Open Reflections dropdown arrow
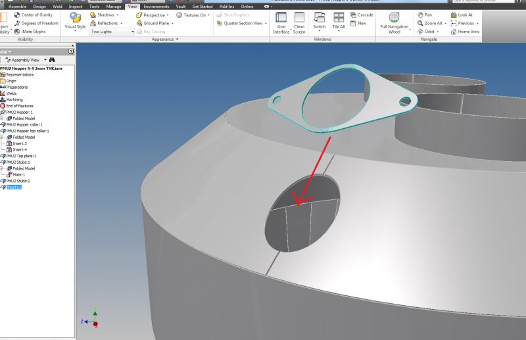This screenshot has width=526, height=340. click(122, 24)
